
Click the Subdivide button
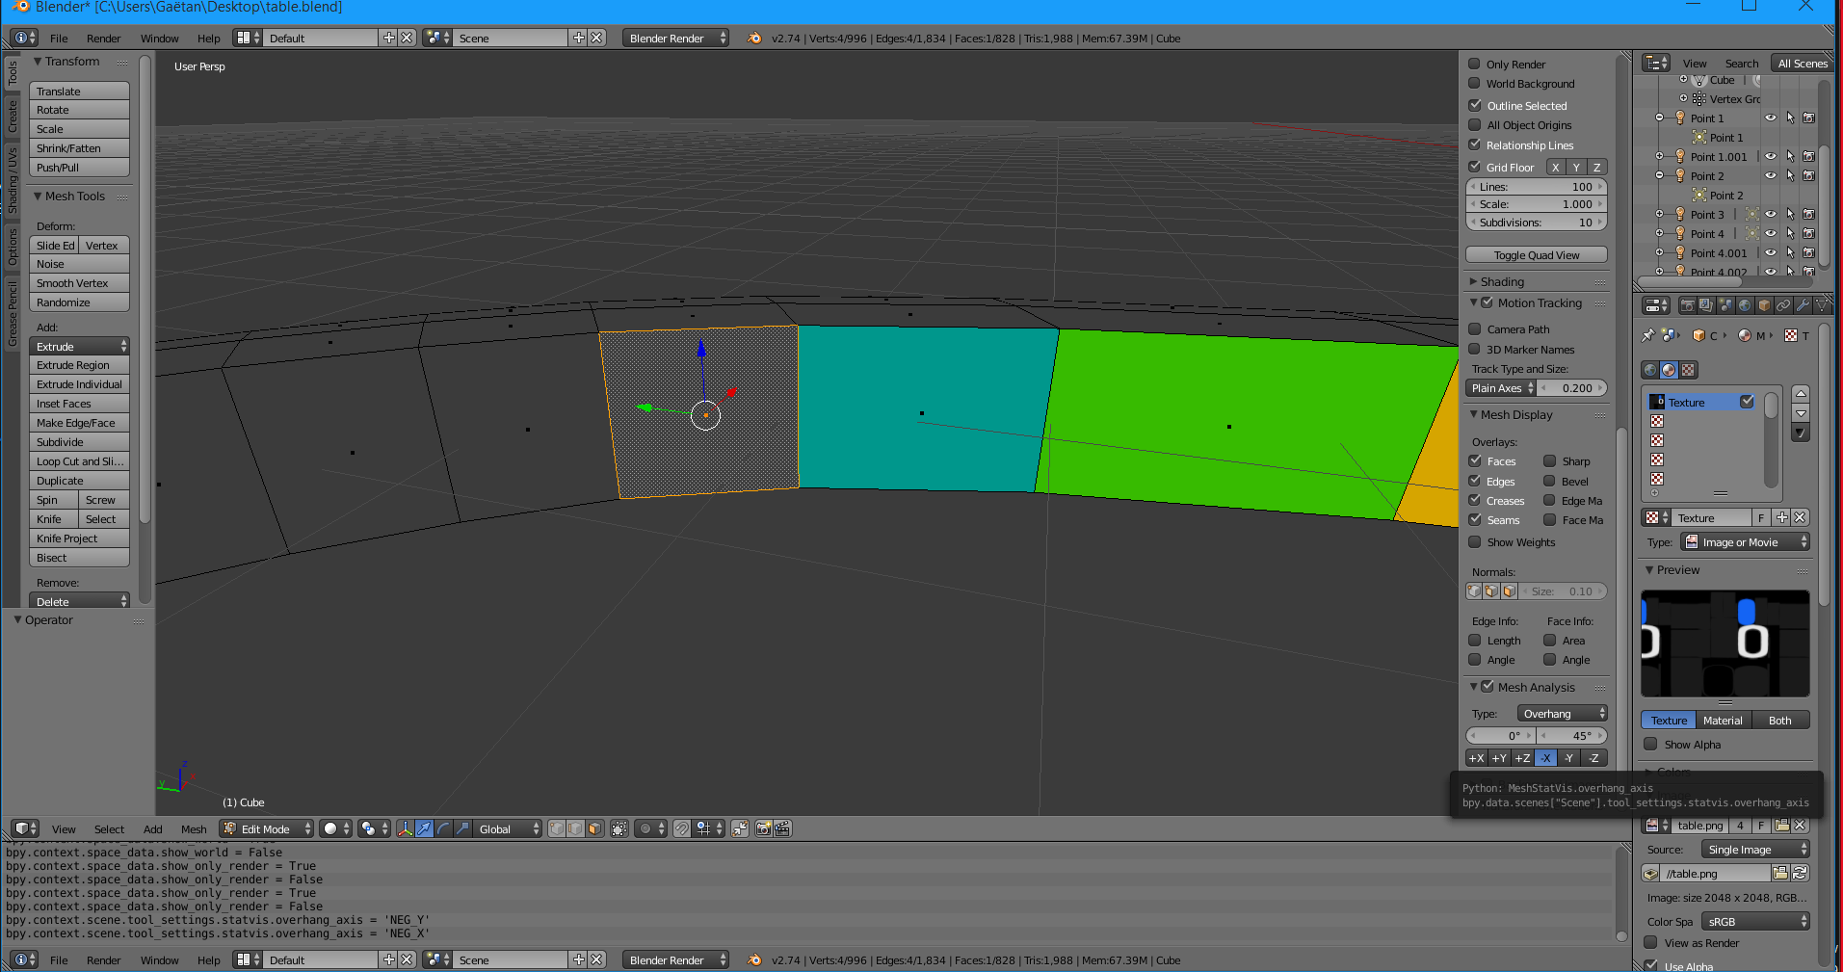tap(80, 442)
